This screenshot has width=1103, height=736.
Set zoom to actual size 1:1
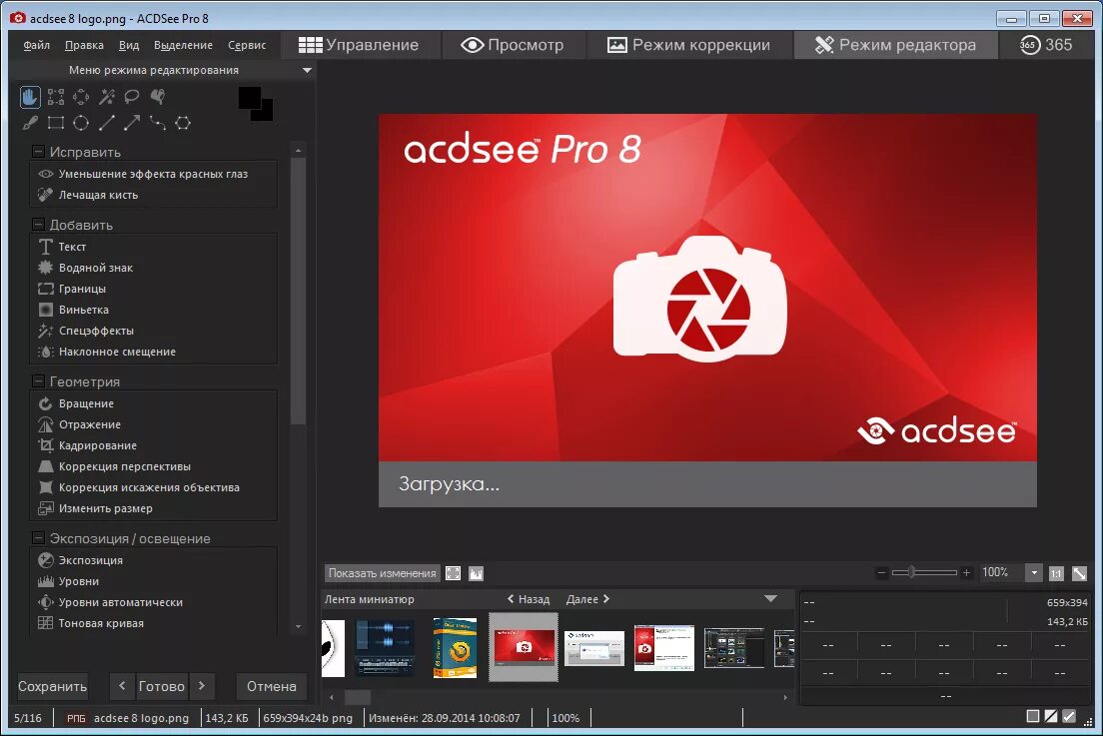(x=1056, y=573)
